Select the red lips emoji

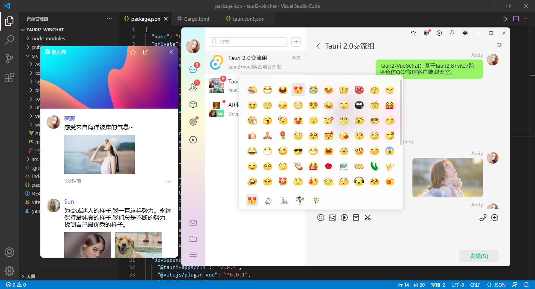coord(329,166)
